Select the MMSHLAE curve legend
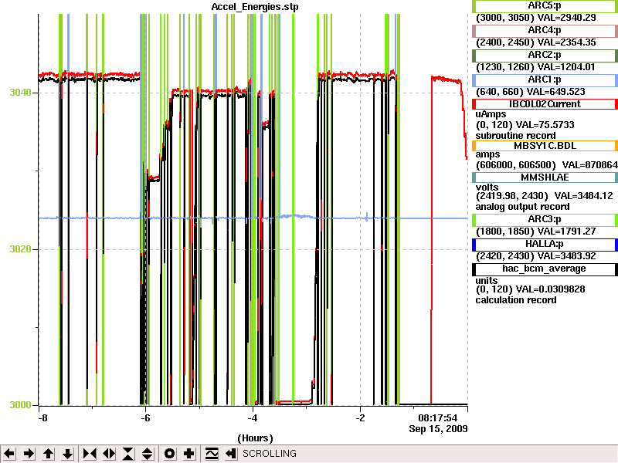This screenshot has height=463, width=618. (545, 177)
